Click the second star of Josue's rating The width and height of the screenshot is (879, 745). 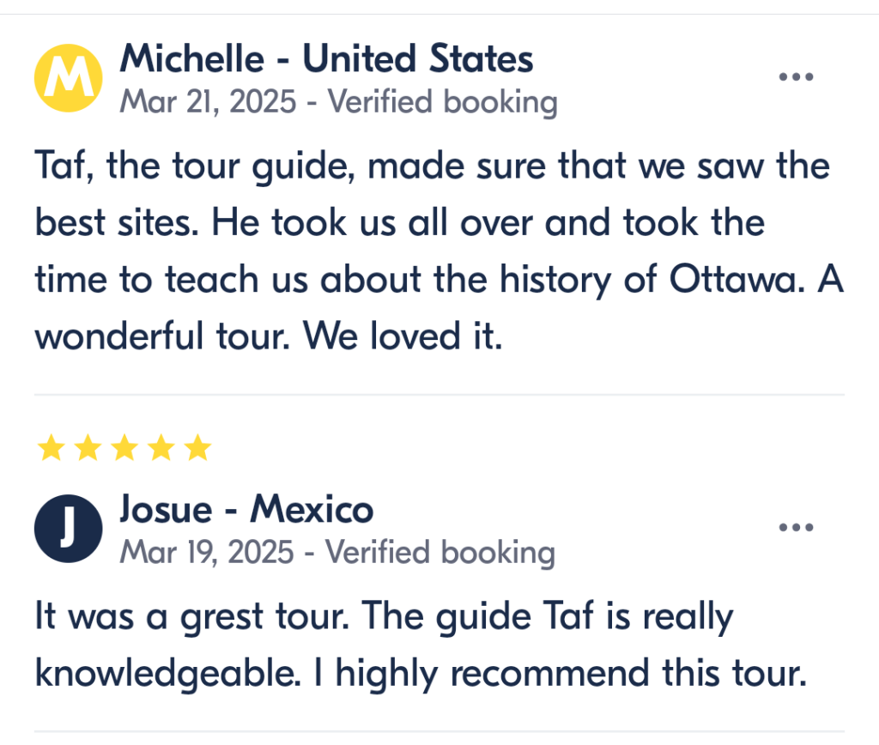(88, 447)
